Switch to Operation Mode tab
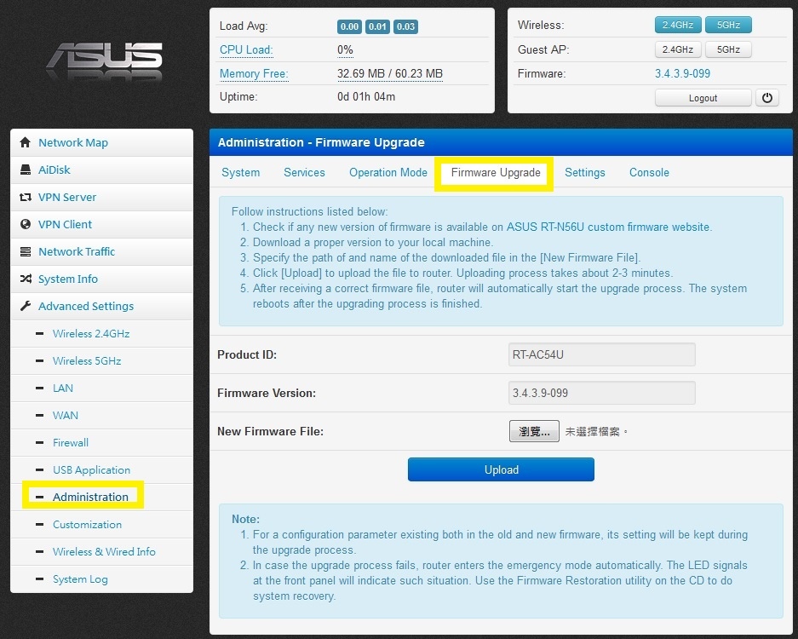Image resolution: width=798 pixels, height=639 pixels. click(388, 173)
